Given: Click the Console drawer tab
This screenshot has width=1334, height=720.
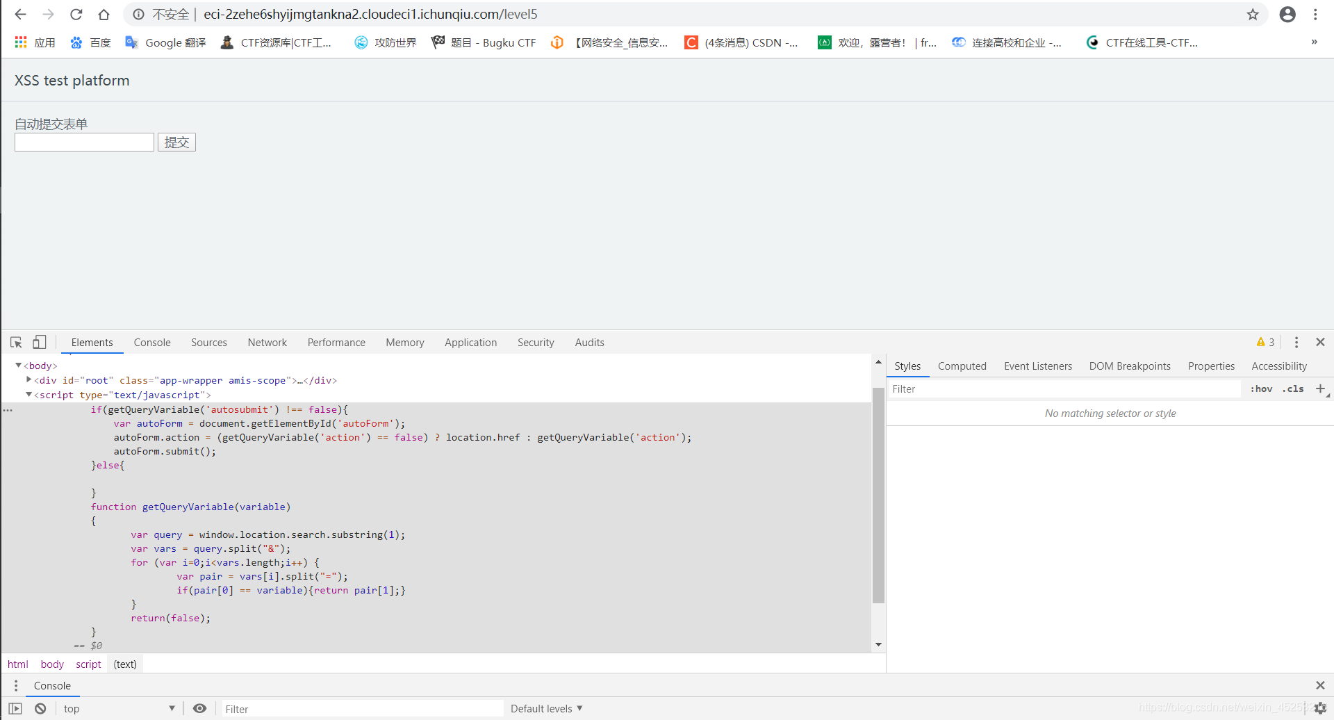Looking at the screenshot, I should click(x=52, y=686).
